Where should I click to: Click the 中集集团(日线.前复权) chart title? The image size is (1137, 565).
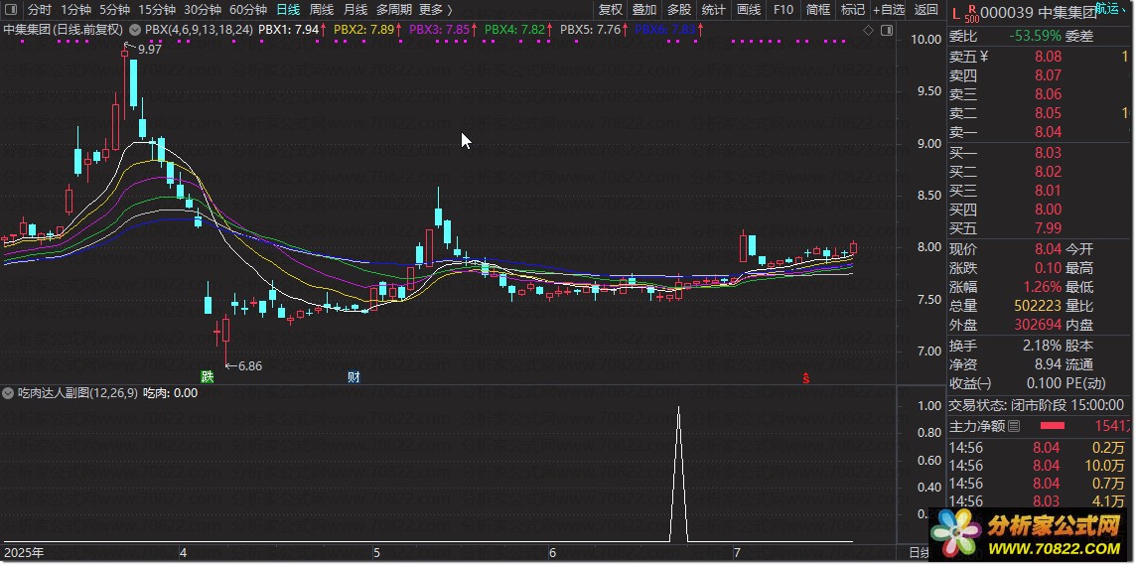64,30
